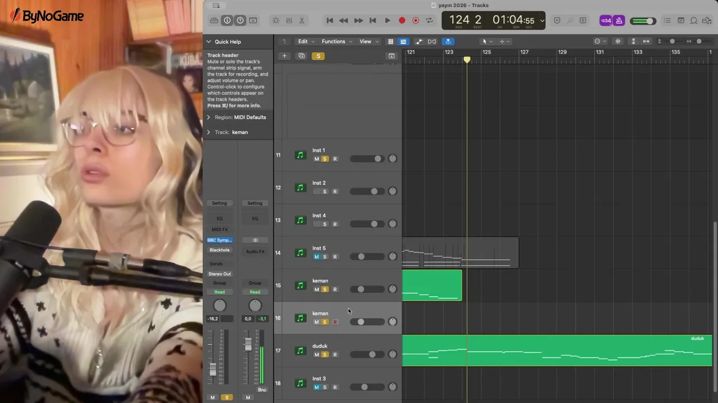
Task: Open List Editors icon in control bar
Action: coord(668,20)
